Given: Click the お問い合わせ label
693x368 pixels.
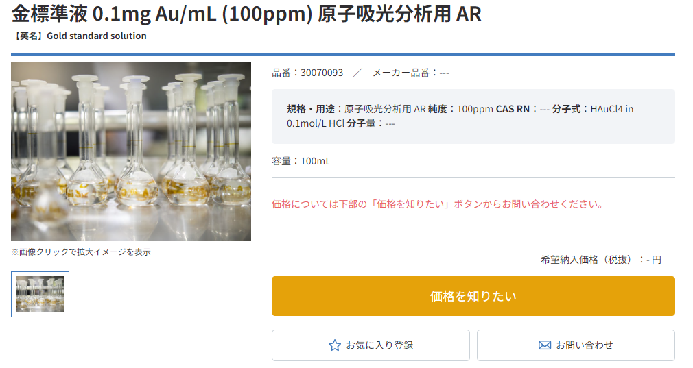Looking at the screenshot, I should [x=585, y=345].
